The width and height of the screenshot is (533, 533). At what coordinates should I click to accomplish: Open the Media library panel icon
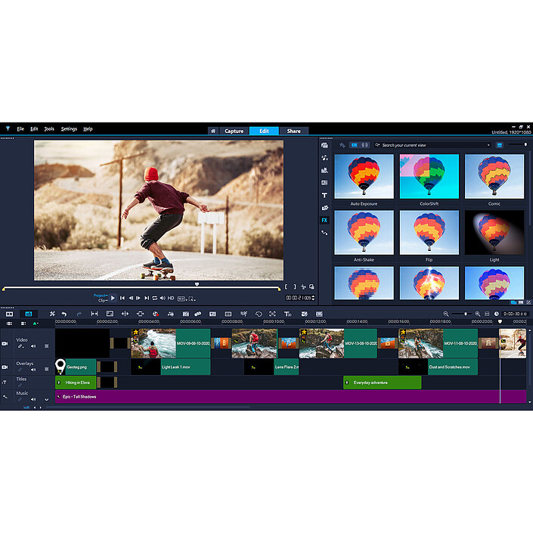coord(324,145)
